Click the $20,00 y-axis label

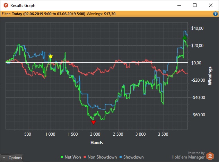[x=198, y=46]
